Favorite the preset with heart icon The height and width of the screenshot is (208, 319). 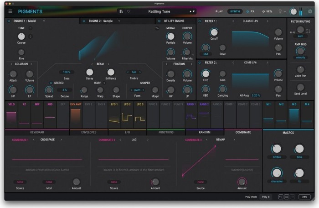pyautogui.click(x=129, y=11)
